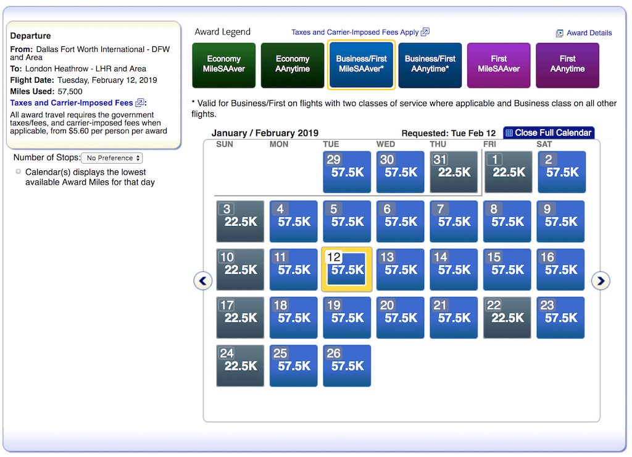Pick February 8 at 57.5K miles

(x=507, y=222)
